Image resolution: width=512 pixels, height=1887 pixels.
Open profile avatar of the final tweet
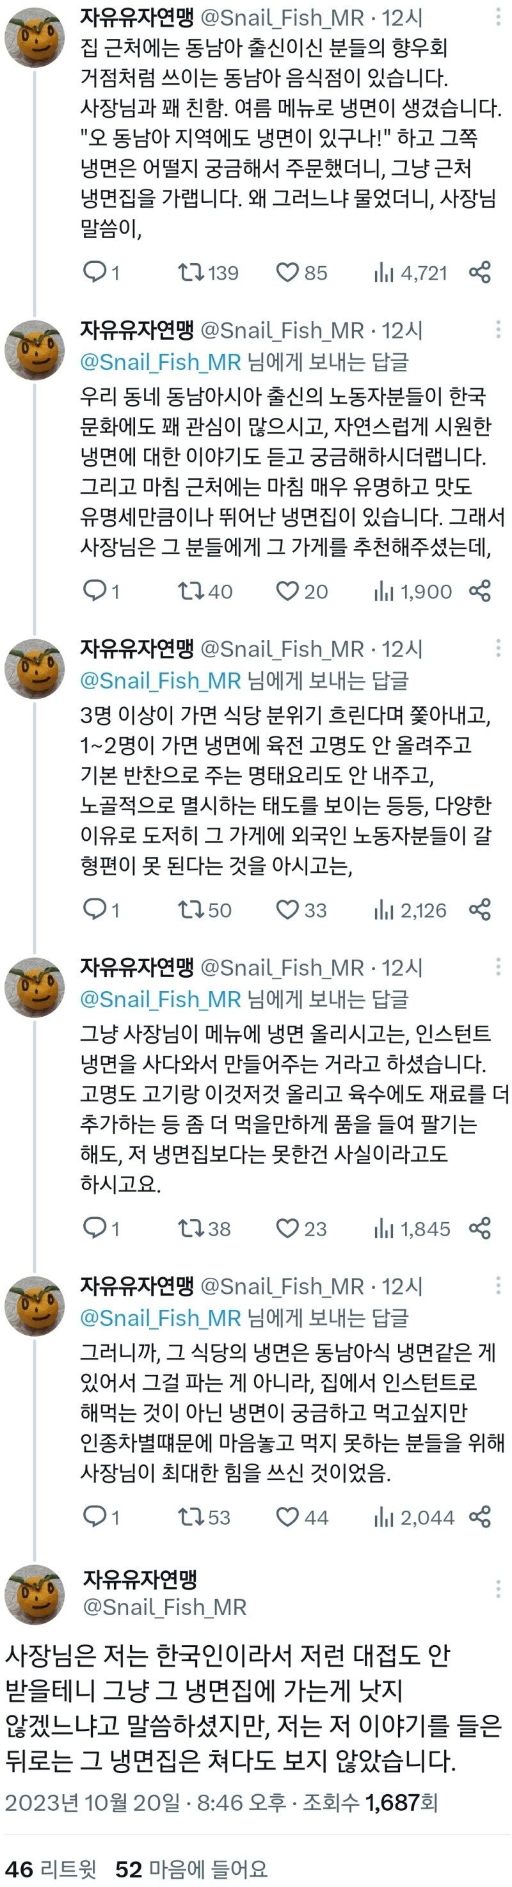(x=35, y=1594)
